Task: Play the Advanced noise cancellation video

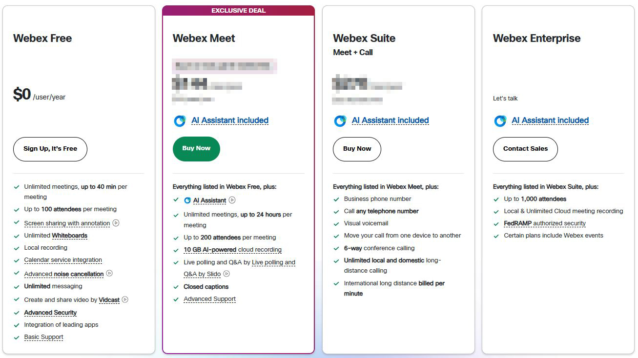Action: tap(109, 273)
